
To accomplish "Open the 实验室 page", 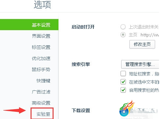I will coord(43,114).
